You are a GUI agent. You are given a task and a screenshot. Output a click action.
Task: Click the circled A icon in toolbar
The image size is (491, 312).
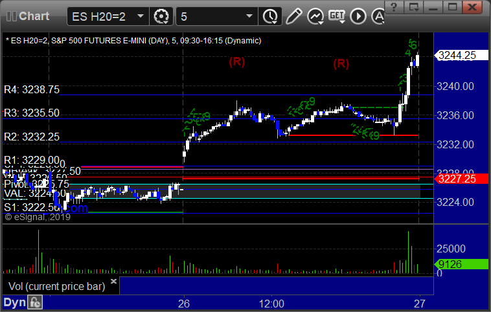(x=378, y=16)
